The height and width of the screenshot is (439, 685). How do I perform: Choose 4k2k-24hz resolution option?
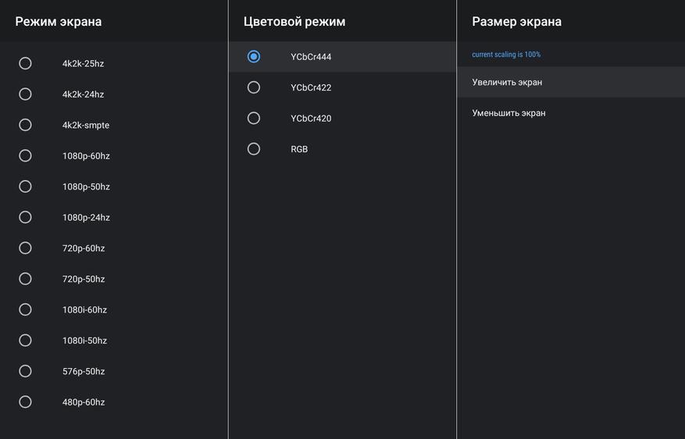(x=26, y=94)
